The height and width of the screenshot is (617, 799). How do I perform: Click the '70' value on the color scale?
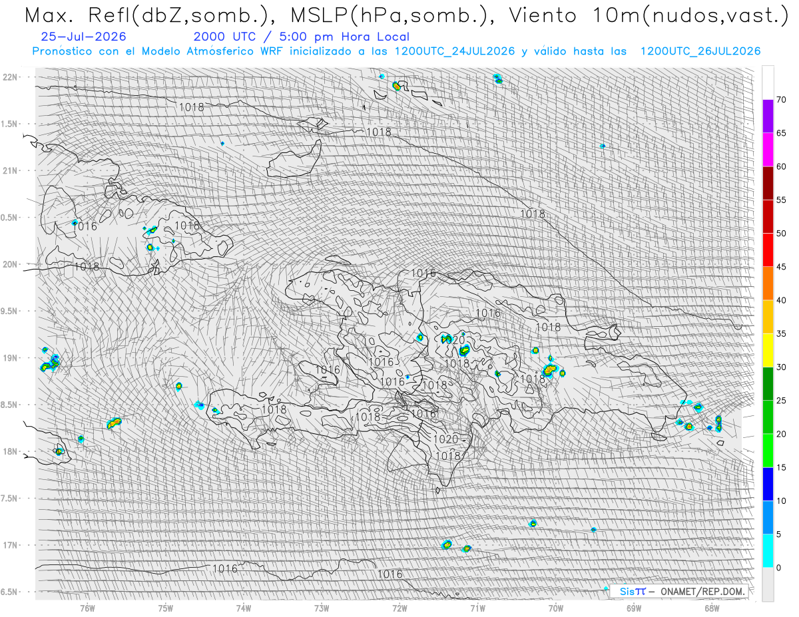pyautogui.click(x=782, y=100)
